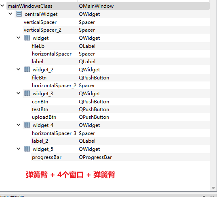Select the label_2 object row

click(120, 141)
